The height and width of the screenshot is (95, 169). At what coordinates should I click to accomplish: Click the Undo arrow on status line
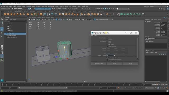[x=19, y=9]
